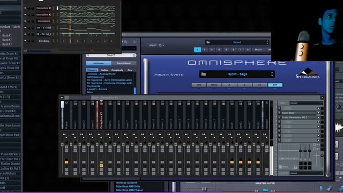Click the small blue icon left of the wrench

321,188
